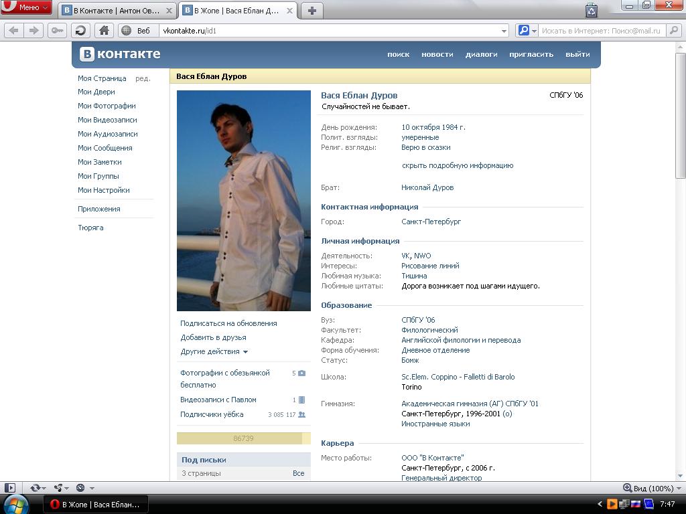Click the home button in the toolbar
The width and height of the screenshot is (686, 514).
pos(104,30)
